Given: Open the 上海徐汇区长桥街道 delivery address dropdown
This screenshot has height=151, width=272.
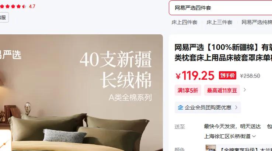Looking at the screenshot, I should (230, 136).
